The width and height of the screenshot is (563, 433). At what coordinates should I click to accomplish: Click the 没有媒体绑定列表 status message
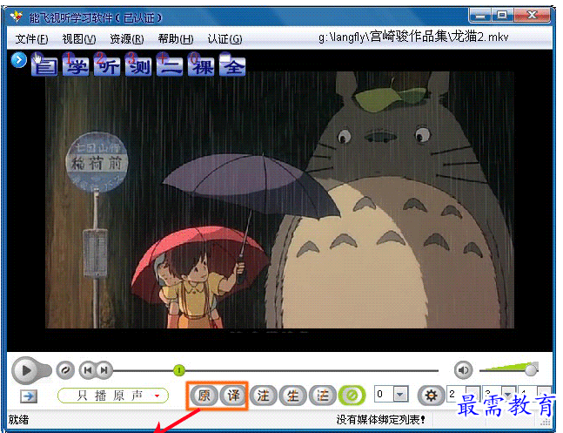pos(380,419)
